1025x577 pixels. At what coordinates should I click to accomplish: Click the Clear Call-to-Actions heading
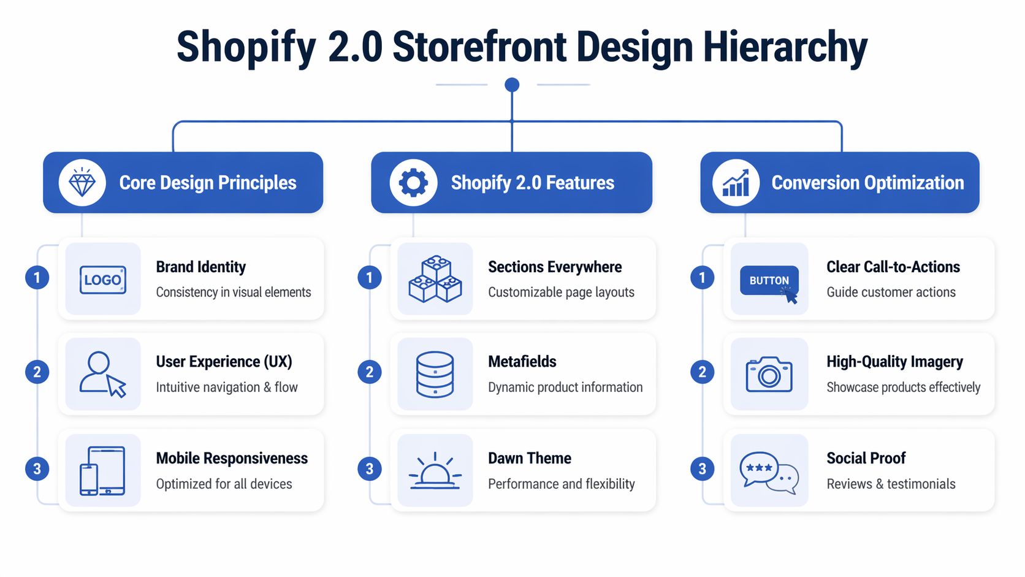893,267
